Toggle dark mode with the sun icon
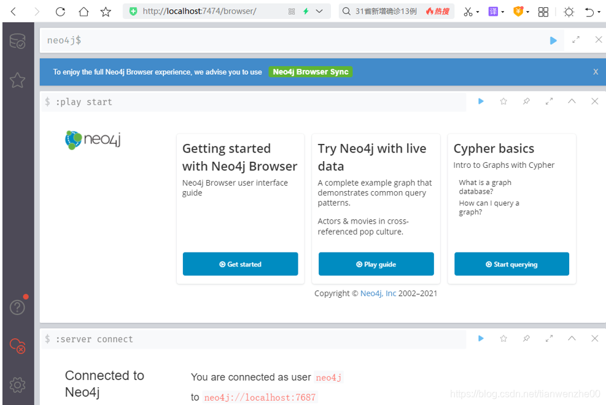Image resolution: width=606 pixels, height=405 pixels. point(569,12)
